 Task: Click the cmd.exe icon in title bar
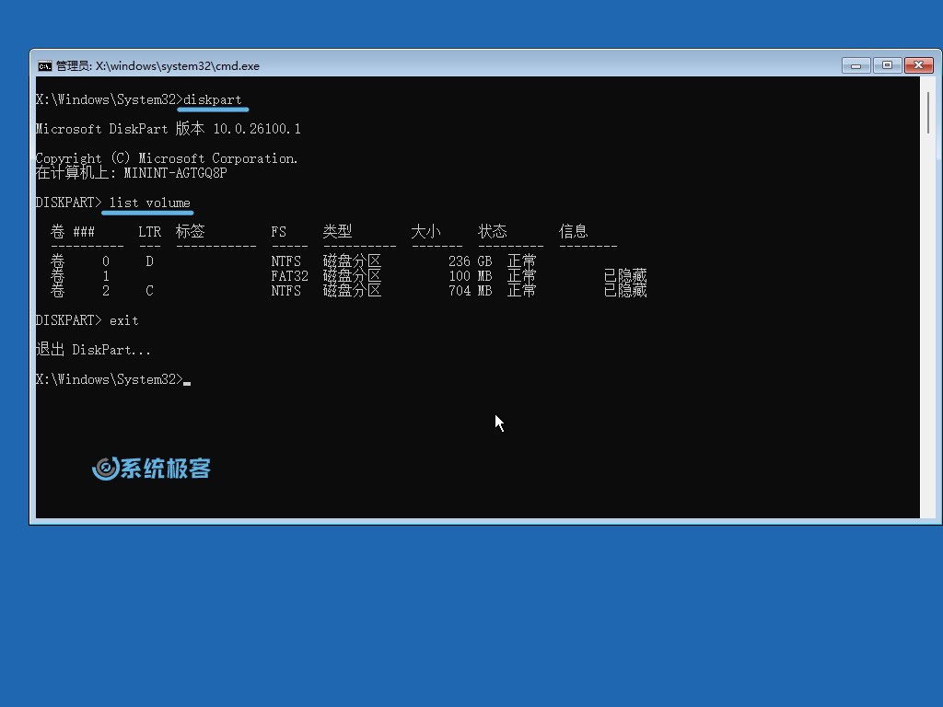coord(44,66)
